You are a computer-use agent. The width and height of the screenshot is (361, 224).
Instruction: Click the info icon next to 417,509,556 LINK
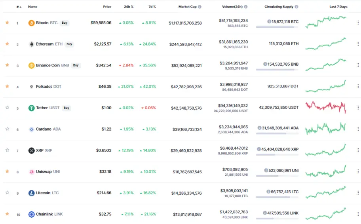[x=265, y=213]
